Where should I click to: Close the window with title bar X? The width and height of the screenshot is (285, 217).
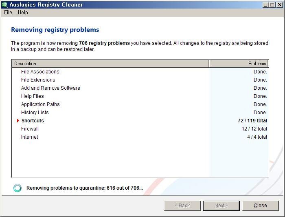pyautogui.click(x=280, y=5)
